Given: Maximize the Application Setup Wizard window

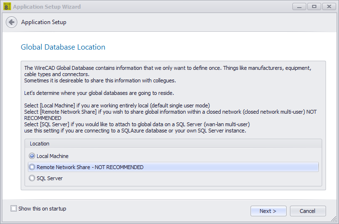Looking at the screenshot, I should [x=314, y=7].
